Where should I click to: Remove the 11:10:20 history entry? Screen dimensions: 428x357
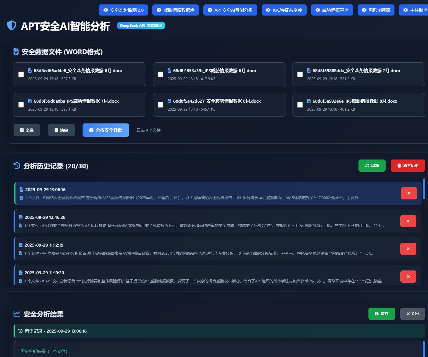pyautogui.click(x=408, y=277)
